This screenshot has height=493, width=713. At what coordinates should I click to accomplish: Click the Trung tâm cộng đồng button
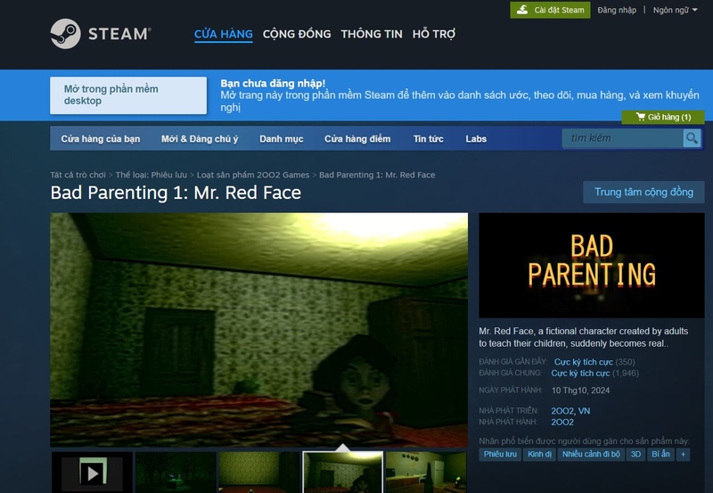[x=643, y=192]
